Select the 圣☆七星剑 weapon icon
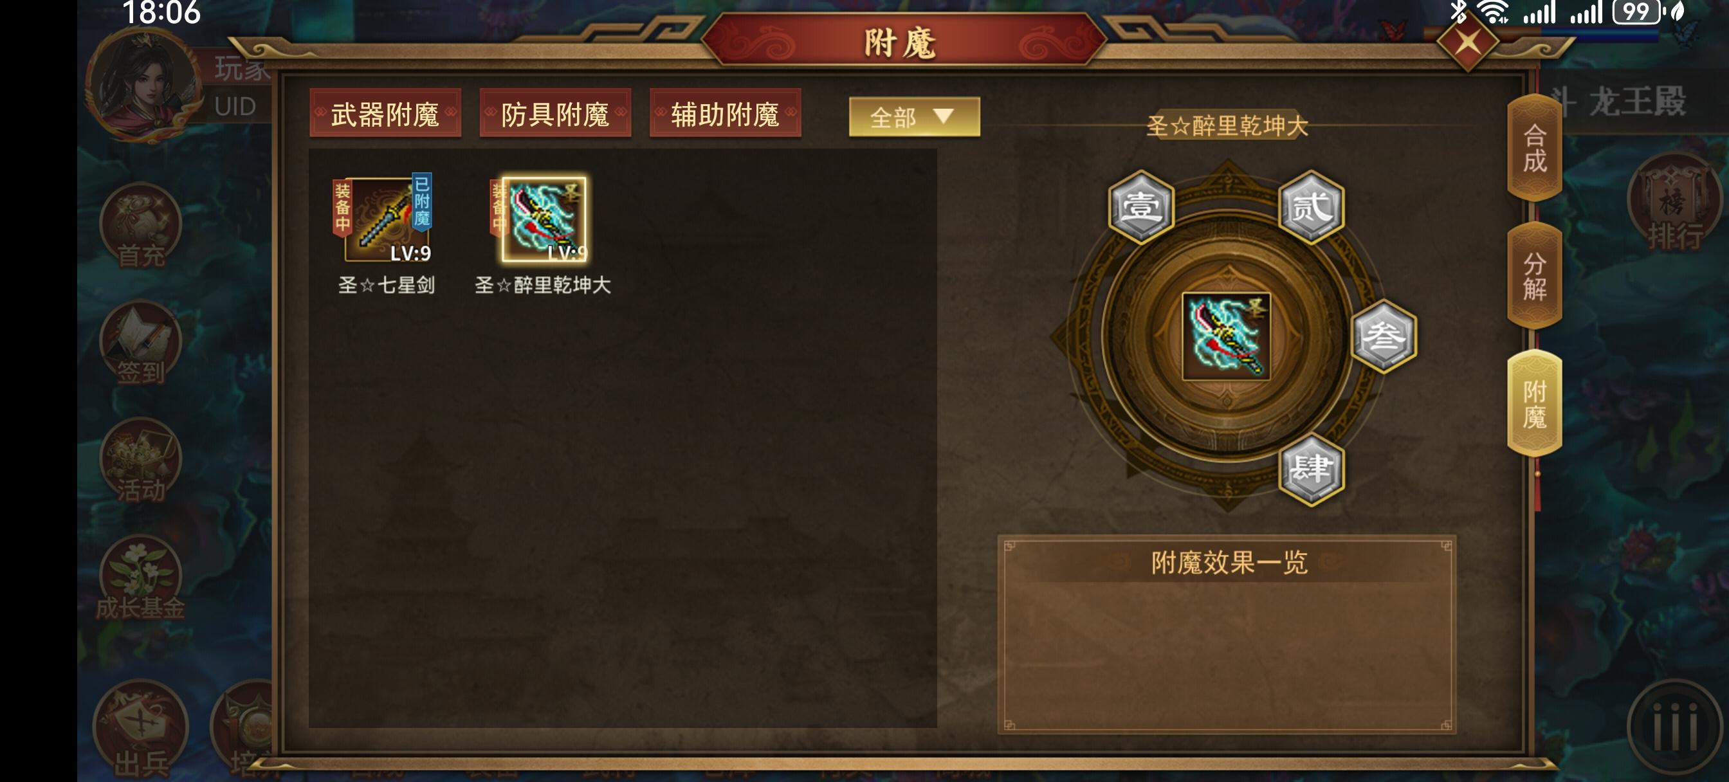 click(x=386, y=219)
